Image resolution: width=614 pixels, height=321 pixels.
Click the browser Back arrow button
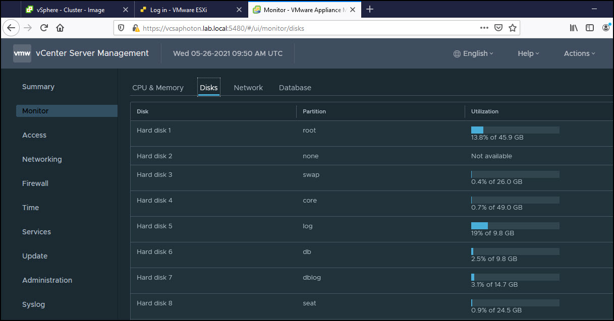(x=12, y=28)
